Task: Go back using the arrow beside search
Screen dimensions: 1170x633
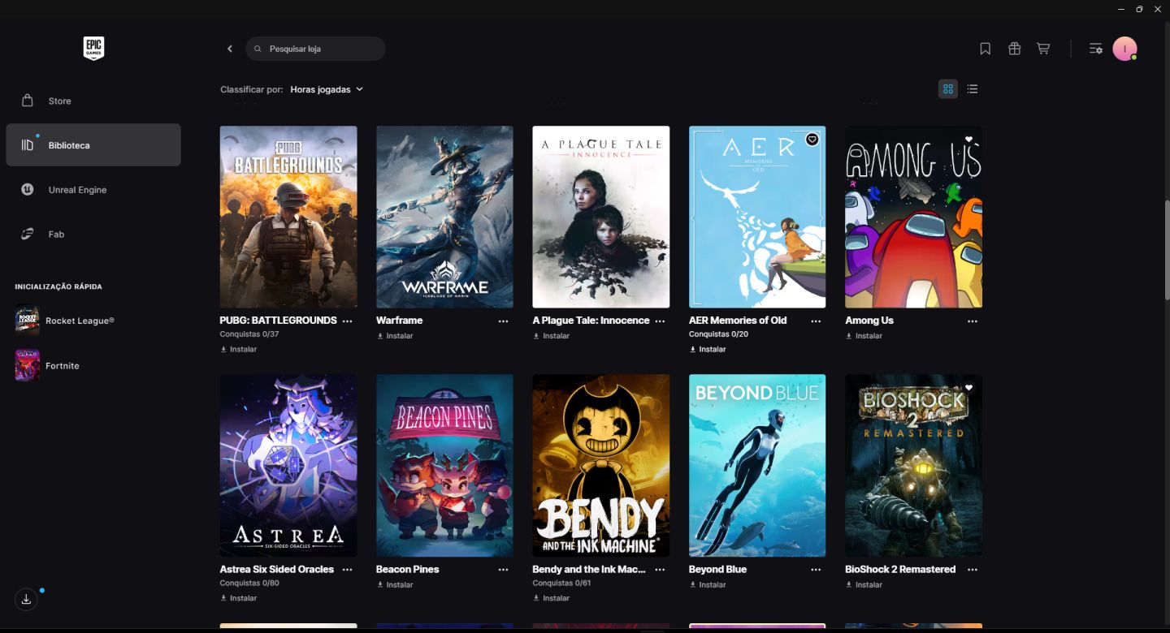Action: 230,49
